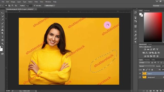Add a Threshold adjustment
This screenshot has width=164, height=92.
point(151,56)
